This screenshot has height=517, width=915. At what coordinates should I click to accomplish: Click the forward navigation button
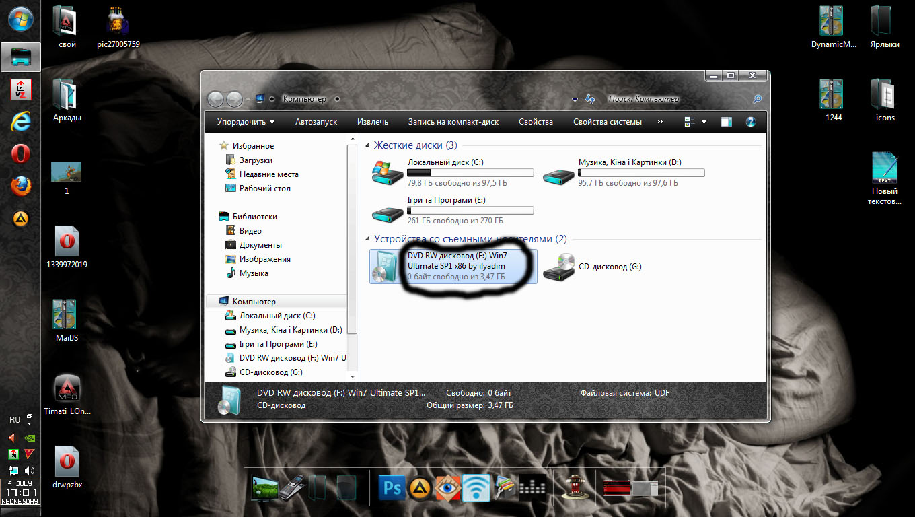coord(234,99)
